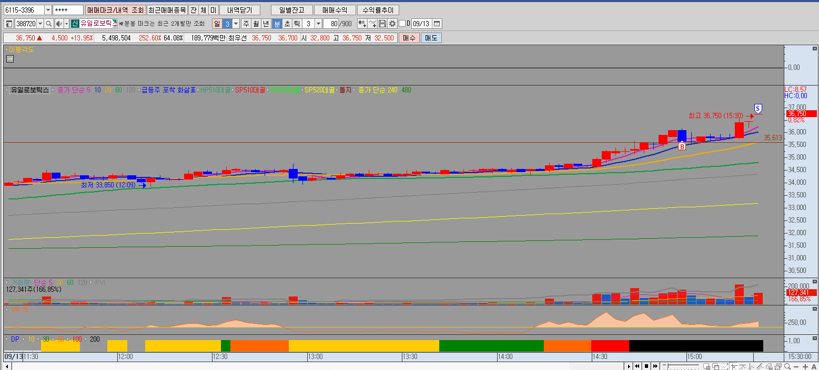
Task: Open the stock code 388720 dropdown
Action: point(40,24)
